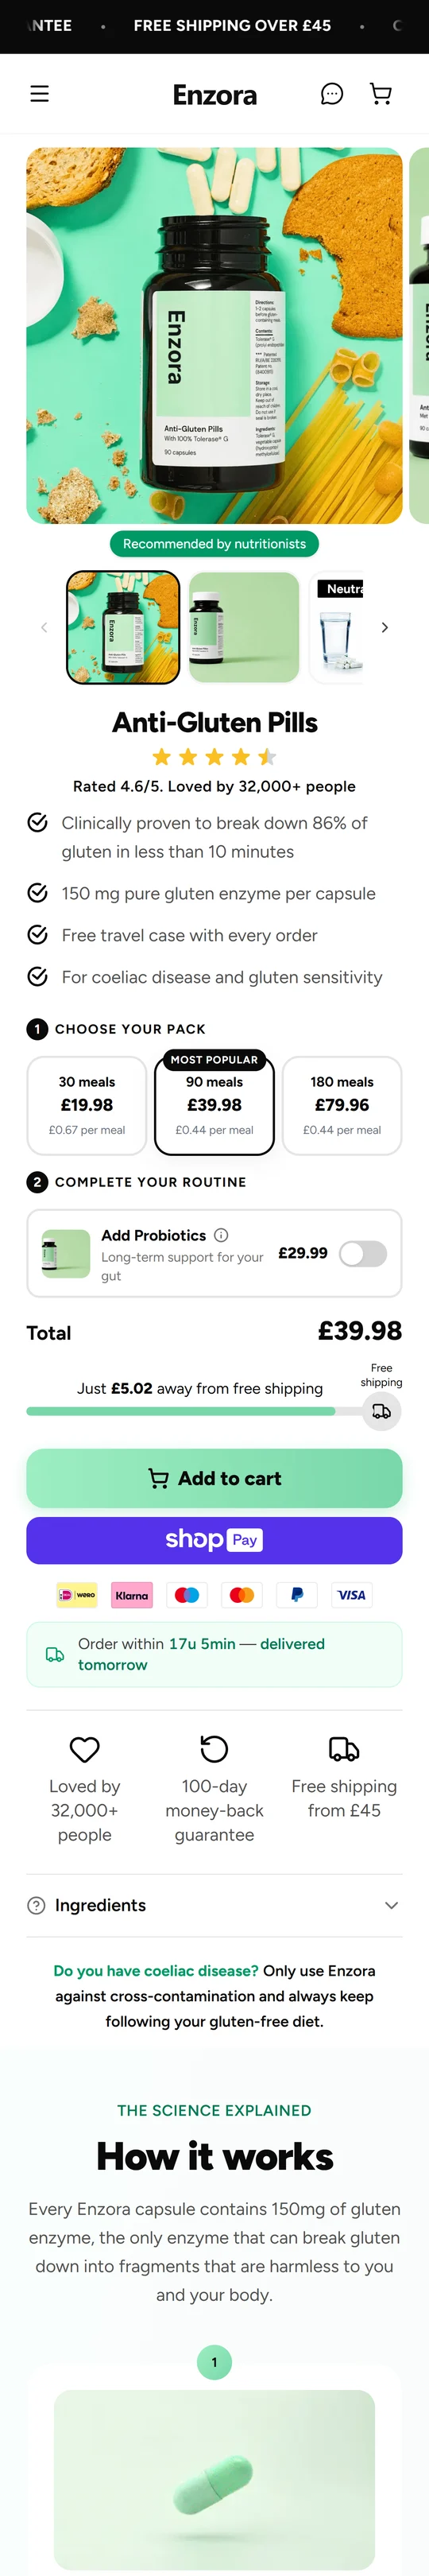The image size is (429, 2576).
Task: Open the shopping cart icon
Action: (381, 94)
